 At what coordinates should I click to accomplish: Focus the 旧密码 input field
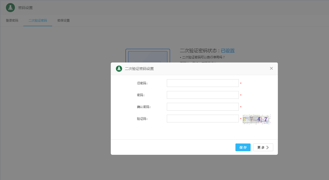[203, 83]
